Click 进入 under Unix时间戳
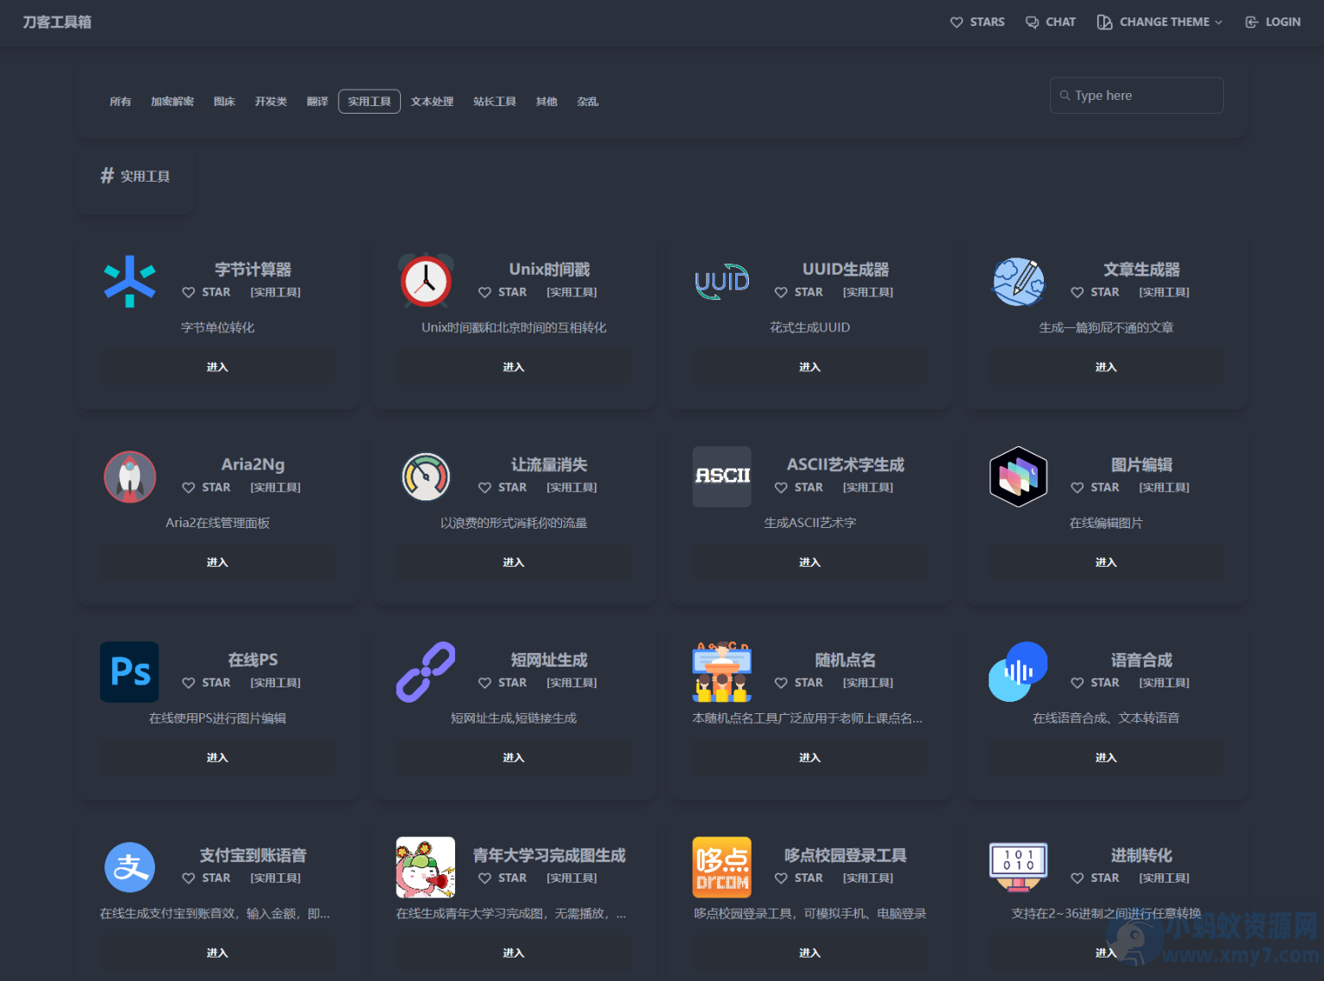The width and height of the screenshot is (1324, 981). [514, 367]
